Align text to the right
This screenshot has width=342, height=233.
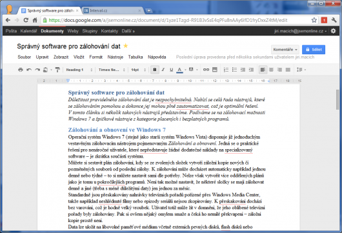click(279, 70)
